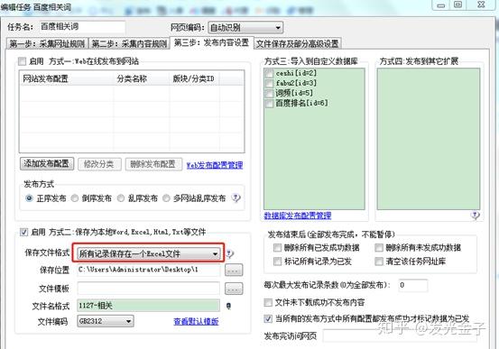
Task: Open Web发布配置管理 link
Action: 215,165
